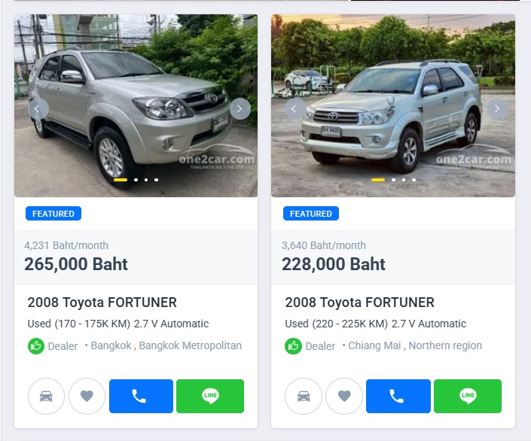Click the 265,000 Baht price
The image size is (531, 441).
76,264
